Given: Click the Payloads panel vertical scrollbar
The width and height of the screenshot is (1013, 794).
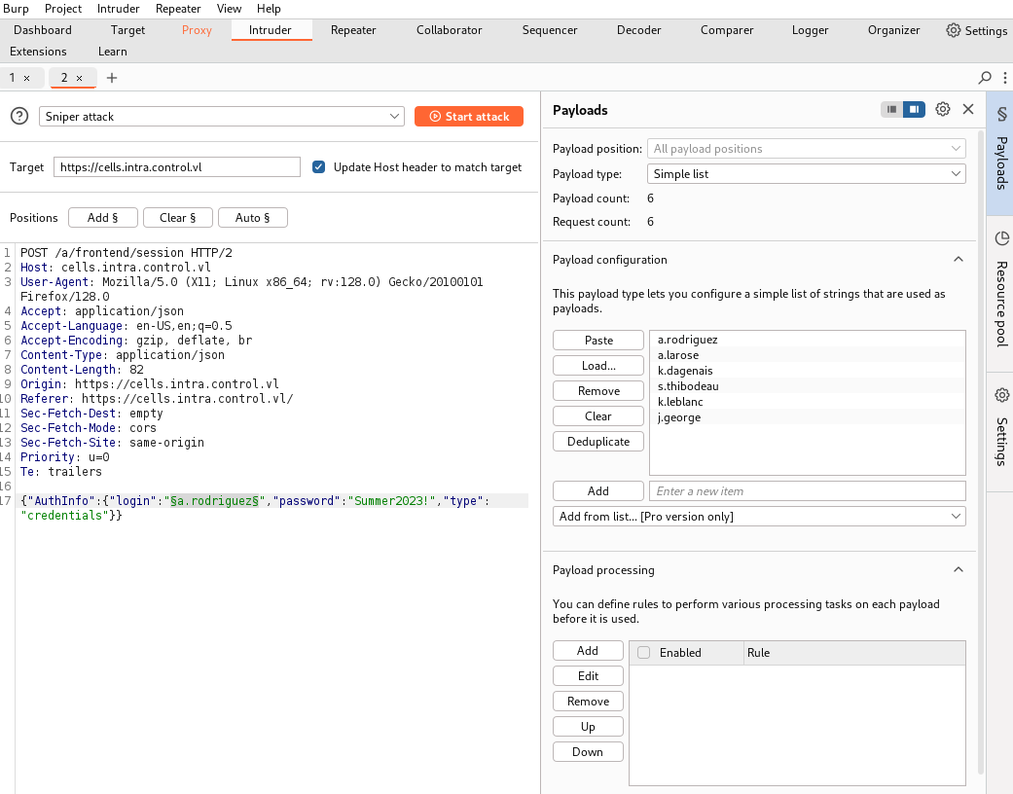Looking at the screenshot, I should tap(981, 452).
